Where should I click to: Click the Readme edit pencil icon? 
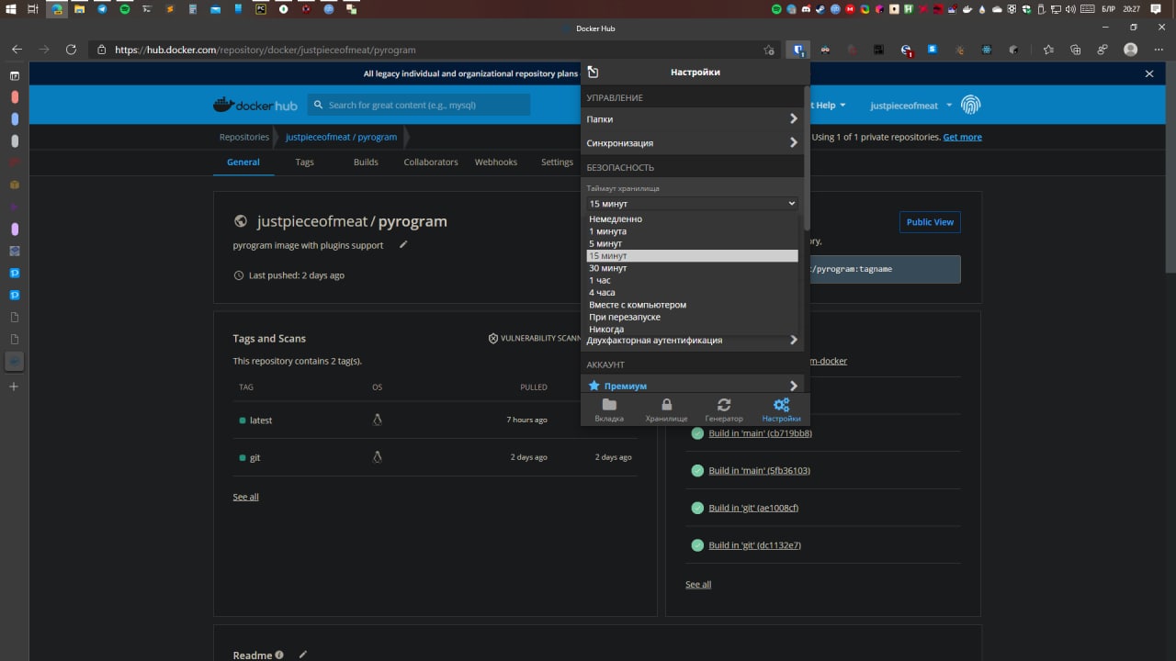tap(302, 655)
